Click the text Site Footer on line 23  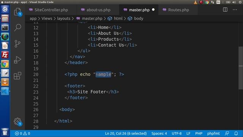click(92, 92)
